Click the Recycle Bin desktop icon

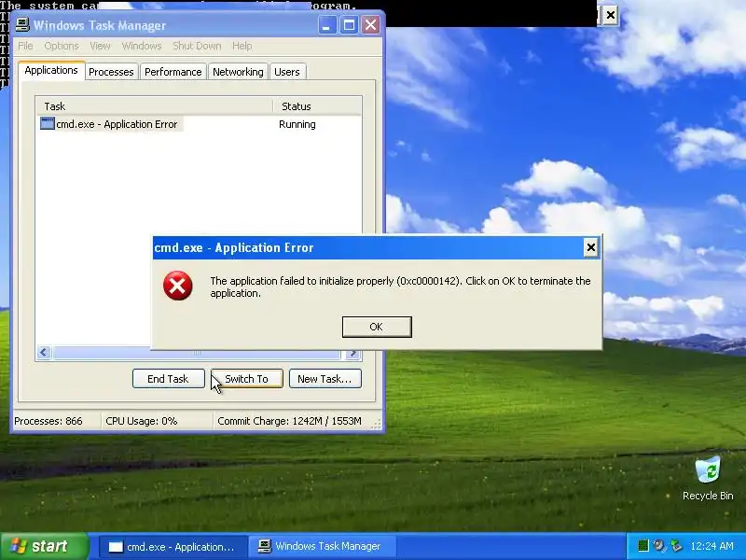[x=708, y=478]
